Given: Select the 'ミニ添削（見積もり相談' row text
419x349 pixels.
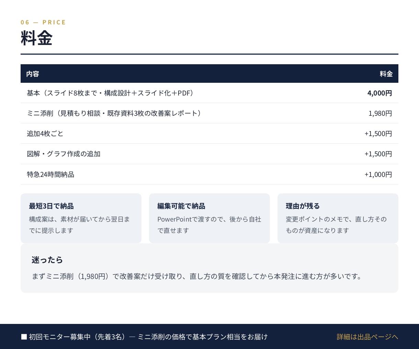Looking at the screenshot, I should point(114,113).
